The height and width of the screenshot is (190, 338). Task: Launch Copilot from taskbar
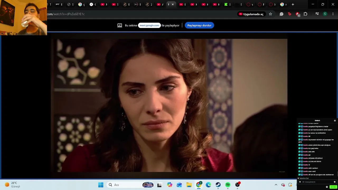(x=170, y=185)
